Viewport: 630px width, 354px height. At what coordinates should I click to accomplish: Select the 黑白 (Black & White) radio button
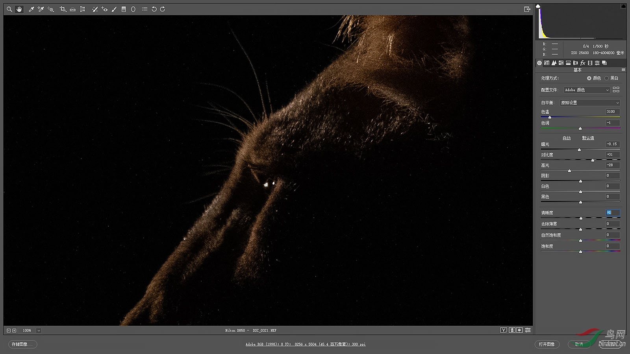[x=606, y=78]
